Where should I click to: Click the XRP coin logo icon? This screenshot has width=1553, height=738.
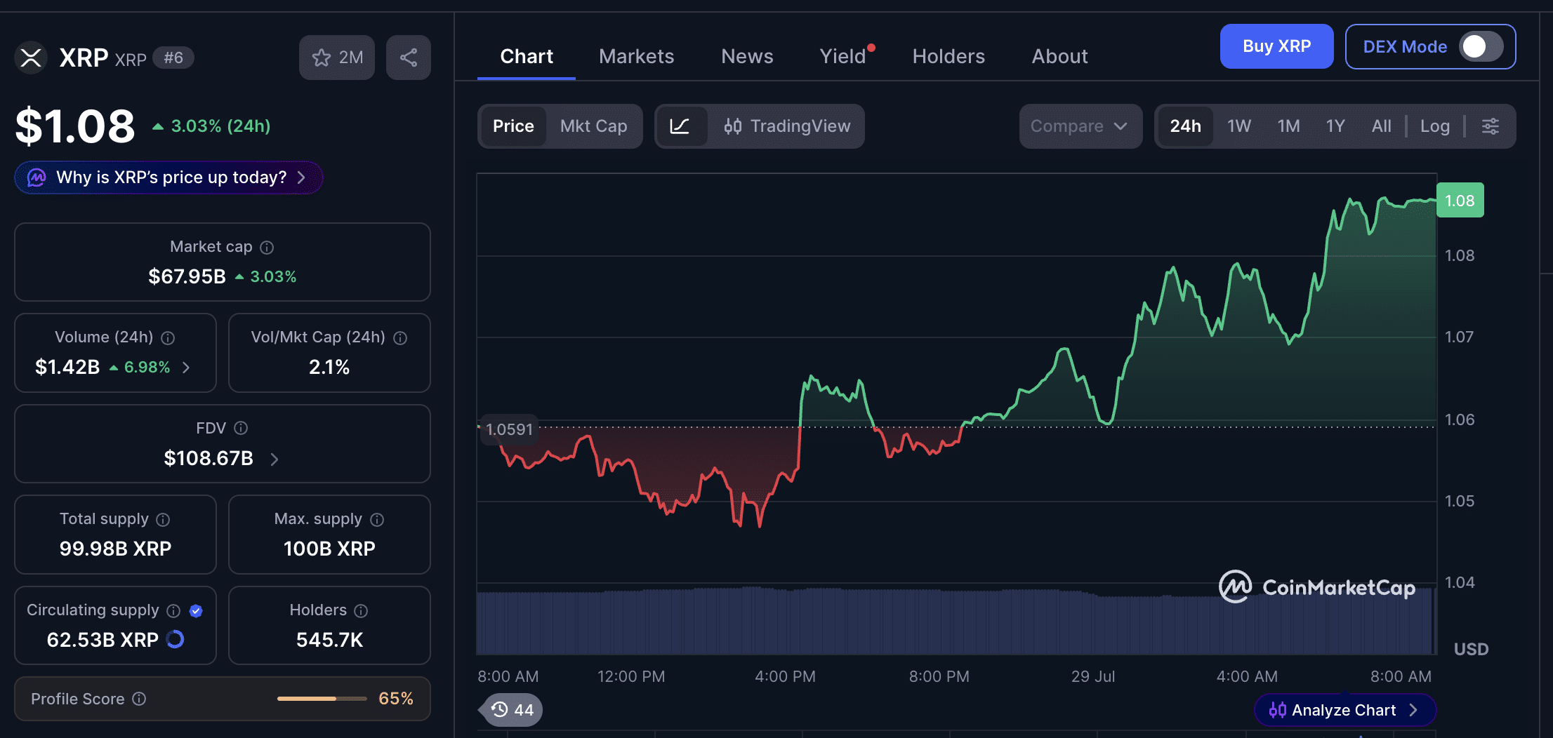31,58
